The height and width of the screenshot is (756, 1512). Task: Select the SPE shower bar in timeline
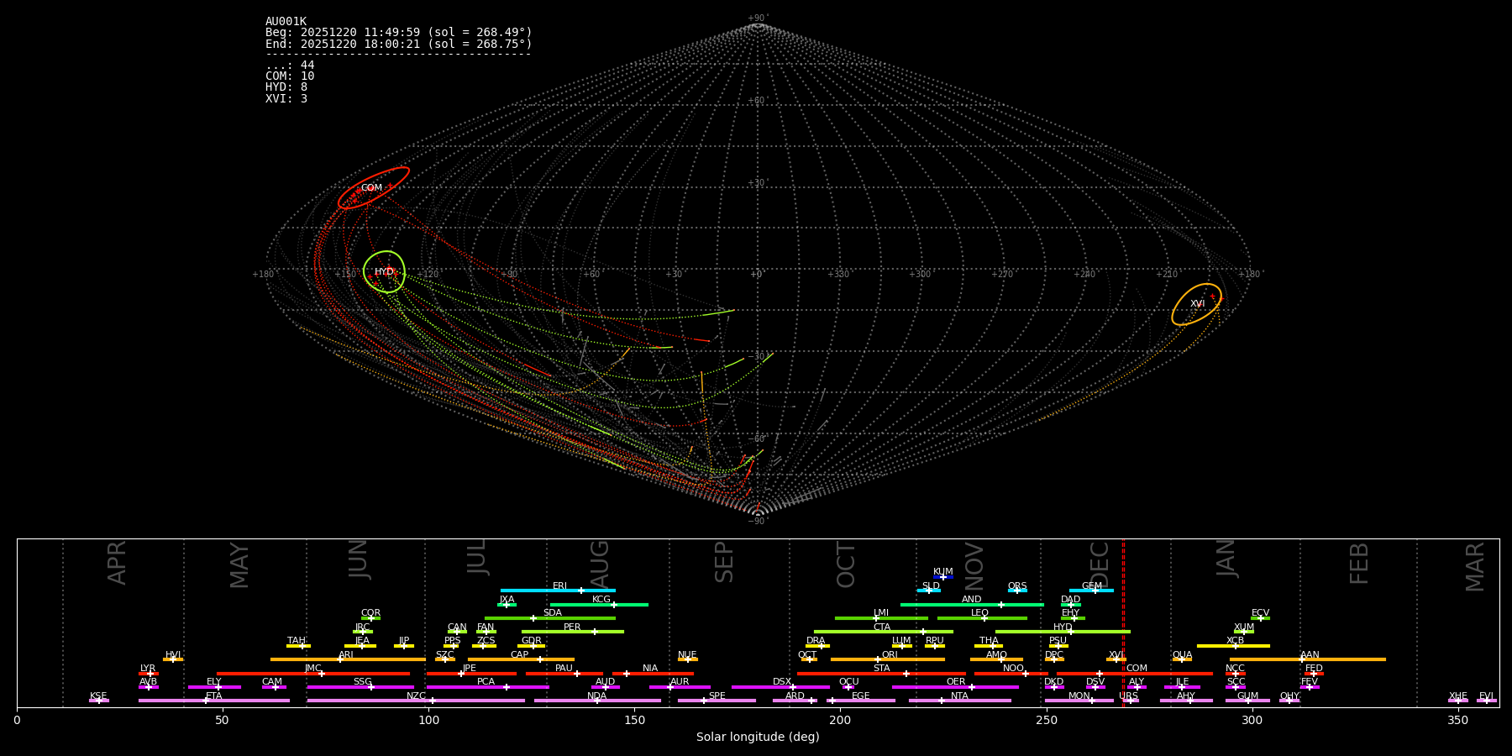[x=717, y=701]
